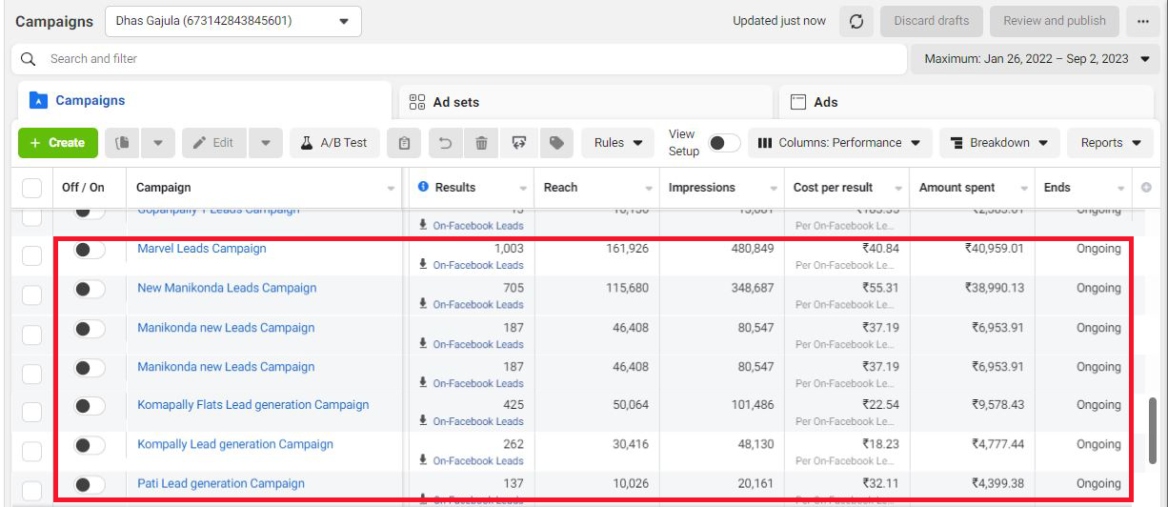Click the duplicate campaign icon
1168x507 pixels.
click(122, 143)
